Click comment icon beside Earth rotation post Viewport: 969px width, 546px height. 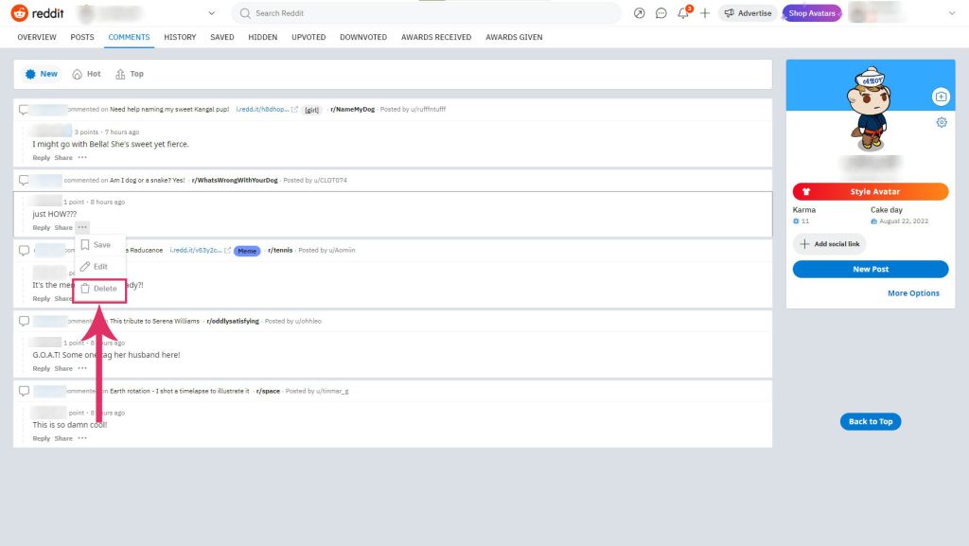[24, 391]
